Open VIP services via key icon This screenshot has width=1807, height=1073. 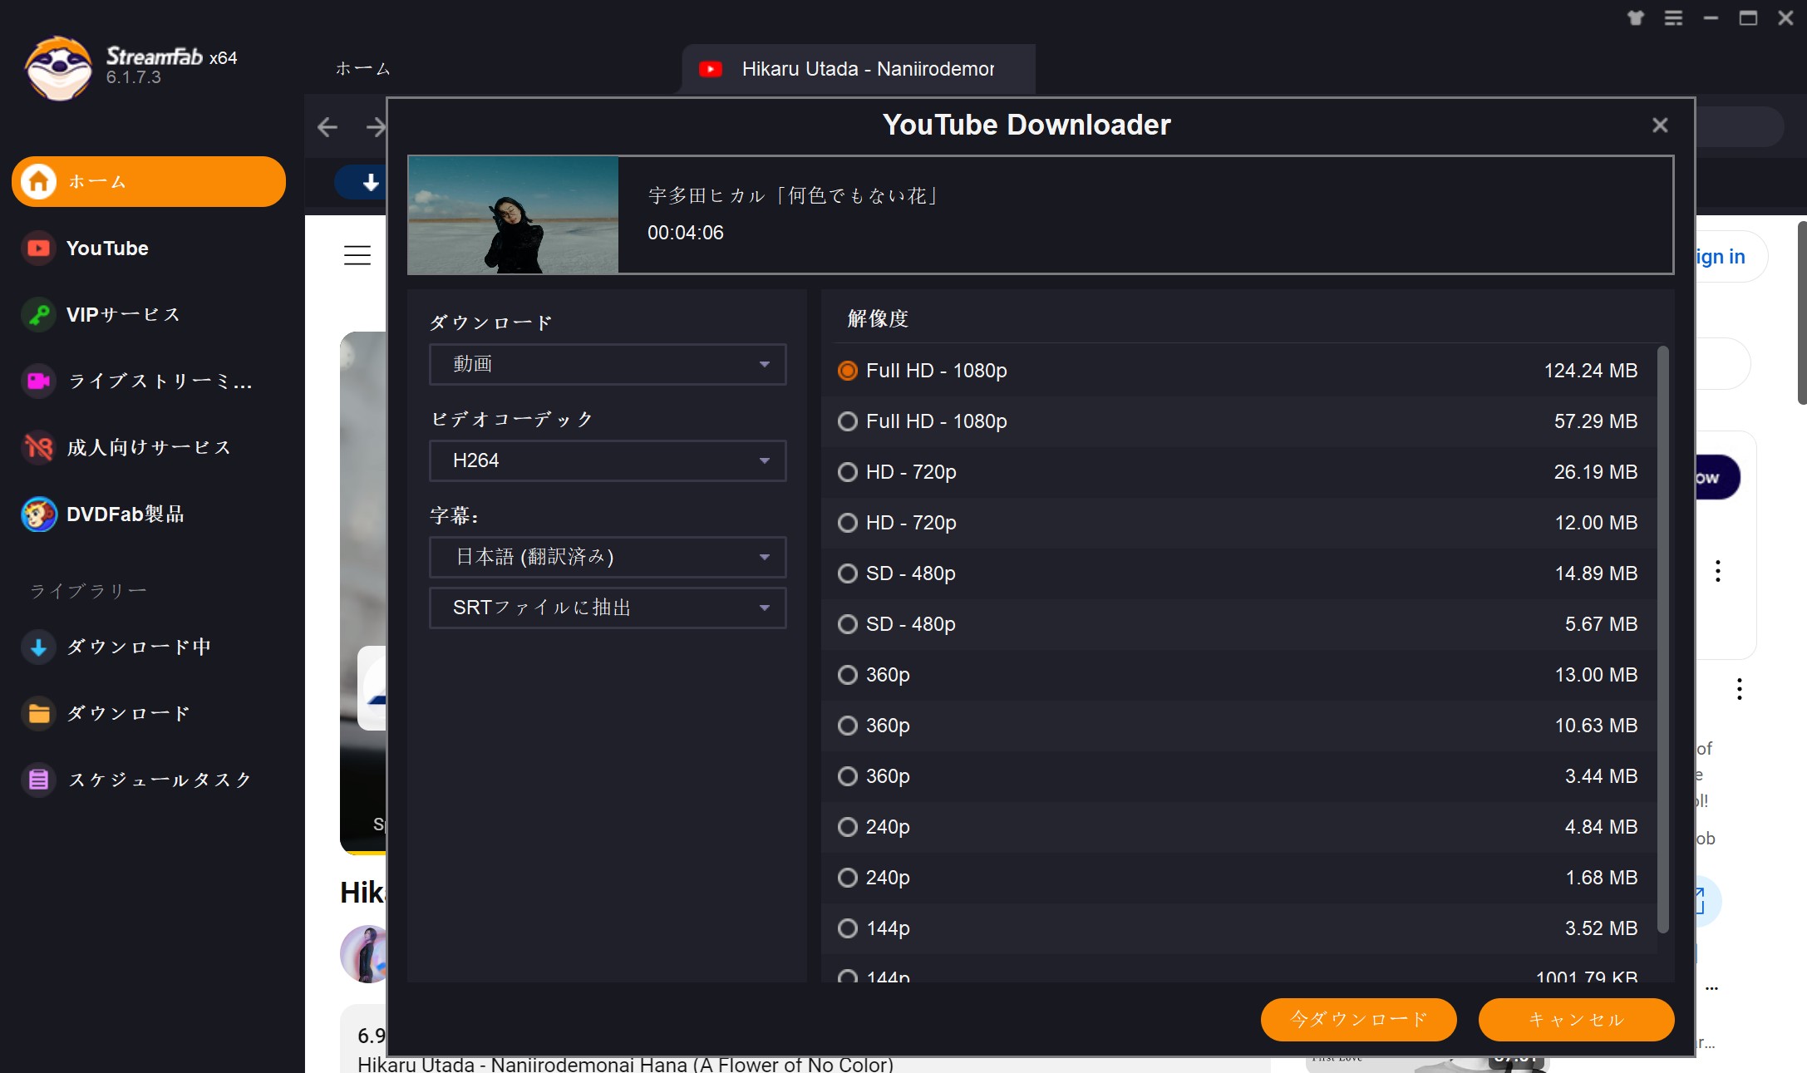(38, 314)
